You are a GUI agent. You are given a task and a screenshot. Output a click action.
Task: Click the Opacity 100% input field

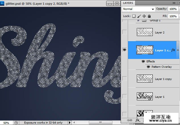(x=173, y=9)
